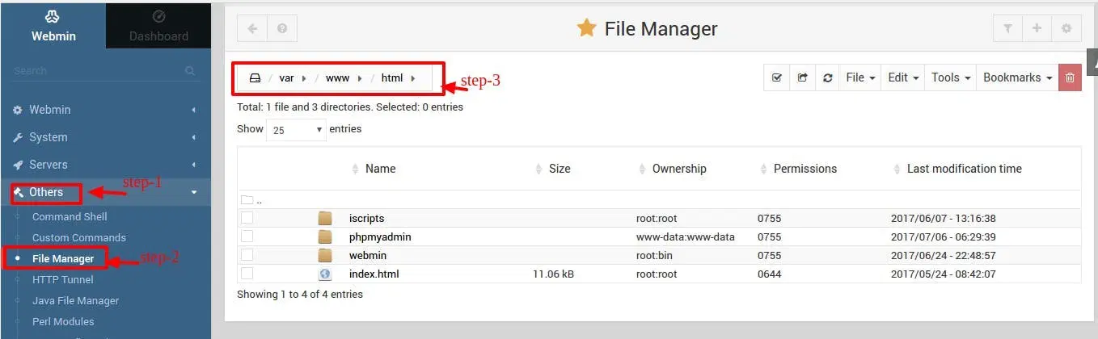The width and height of the screenshot is (1098, 339).
Task: Click the '2017/06/07 - 13:16:38' timestamp
Action: pos(943,218)
